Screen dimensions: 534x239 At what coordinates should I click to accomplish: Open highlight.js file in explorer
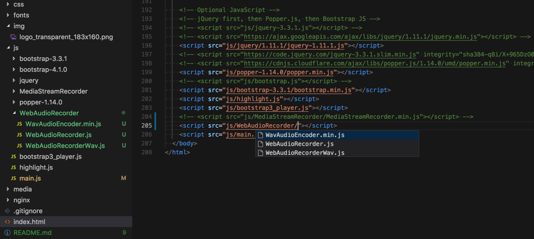36,167
